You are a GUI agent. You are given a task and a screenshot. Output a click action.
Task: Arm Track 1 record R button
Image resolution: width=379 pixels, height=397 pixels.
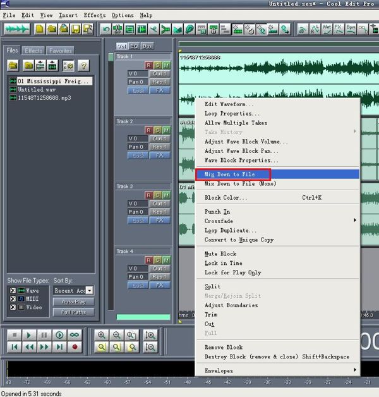coord(148,65)
